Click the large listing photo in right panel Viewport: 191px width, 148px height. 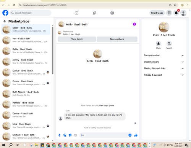[164, 27]
